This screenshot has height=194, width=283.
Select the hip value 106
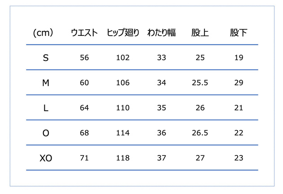(x=123, y=83)
